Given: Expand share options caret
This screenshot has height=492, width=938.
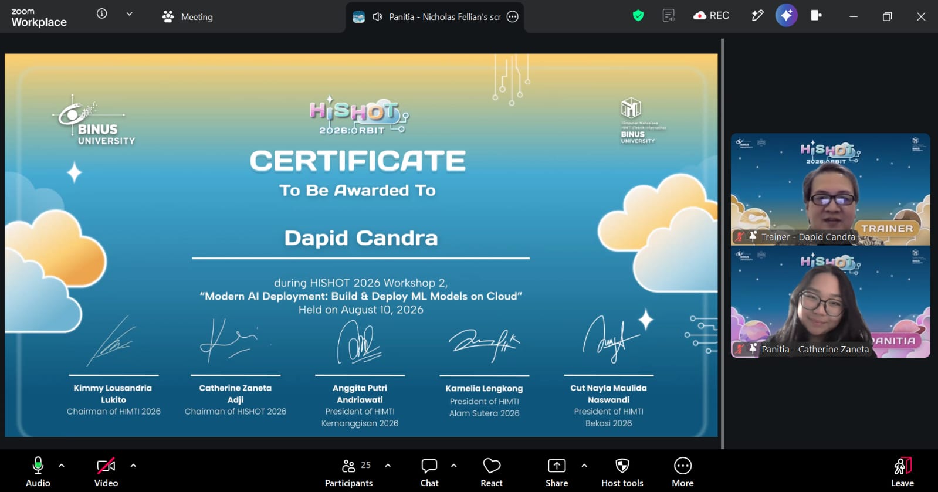Looking at the screenshot, I should pos(584,466).
